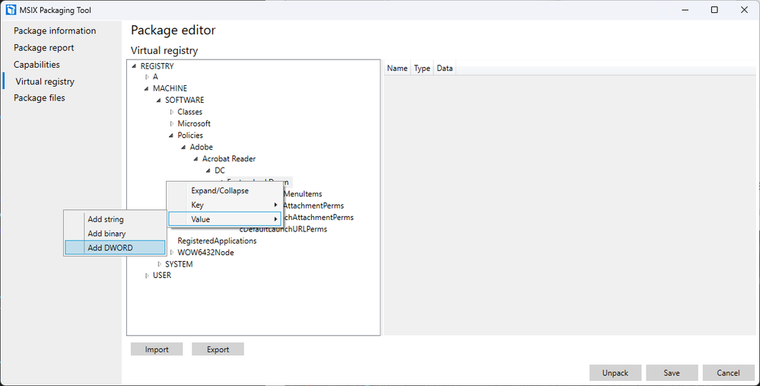The width and height of the screenshot is (760, 386).
Task: Cancel the package editor
Action: pos(729,373)
